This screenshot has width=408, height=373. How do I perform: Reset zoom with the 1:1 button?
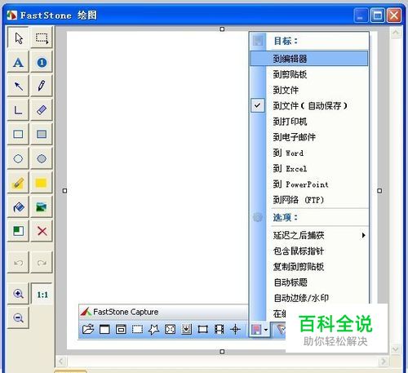pyautogui.click(x=42, y=295)
